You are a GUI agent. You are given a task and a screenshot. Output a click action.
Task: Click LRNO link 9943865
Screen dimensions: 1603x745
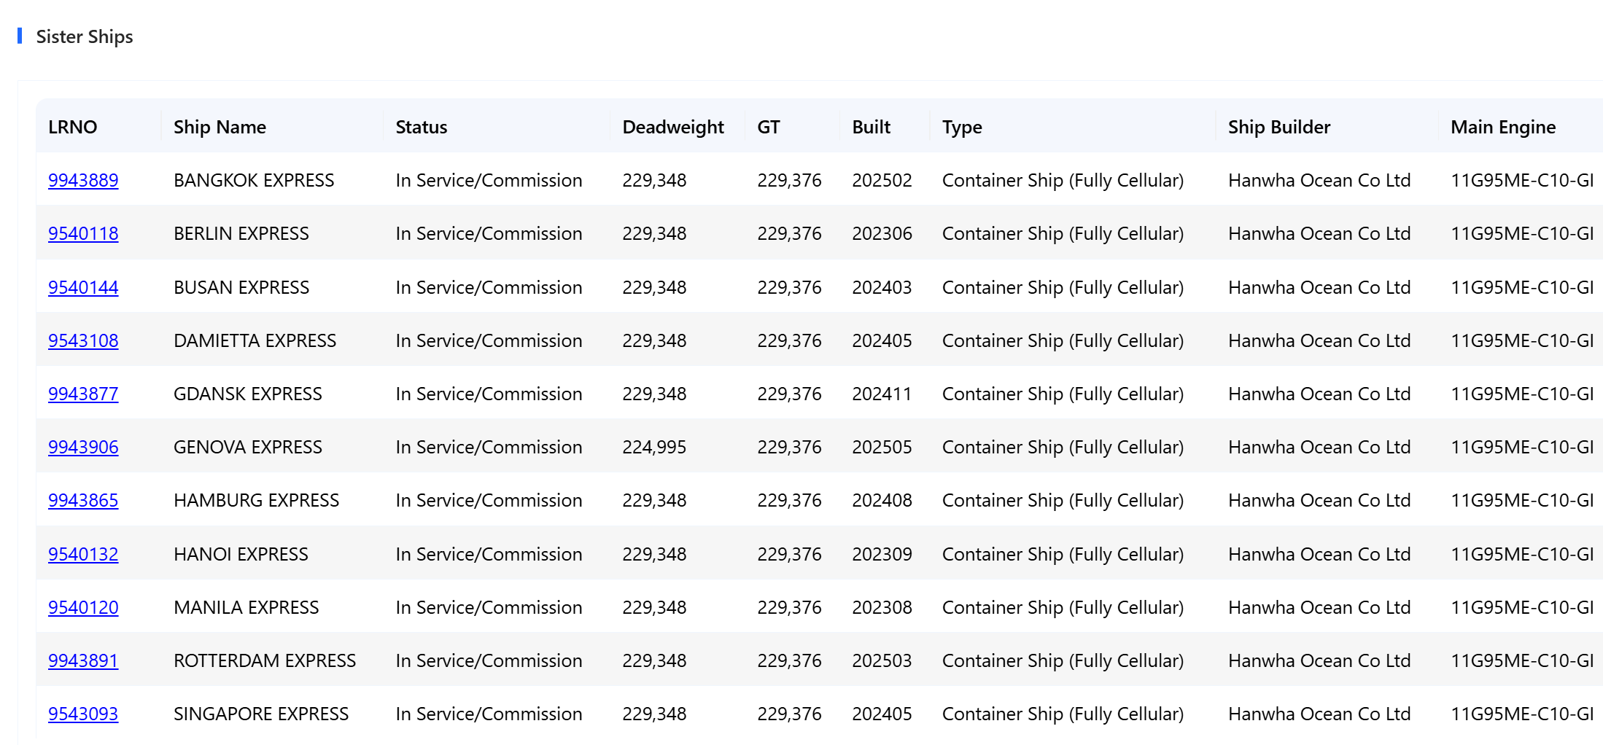83,500
